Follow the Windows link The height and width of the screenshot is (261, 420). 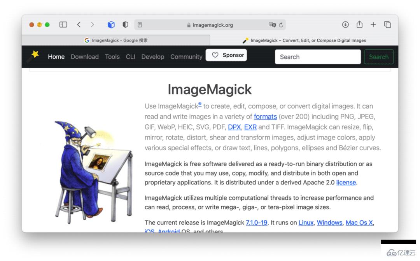[329, 223]
